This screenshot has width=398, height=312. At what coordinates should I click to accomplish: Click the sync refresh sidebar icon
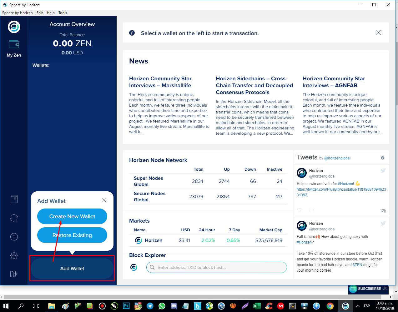coord(14,218)
